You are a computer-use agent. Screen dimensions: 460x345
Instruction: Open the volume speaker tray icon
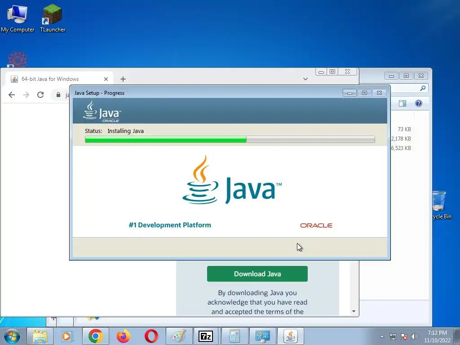(x=414, y=336)
